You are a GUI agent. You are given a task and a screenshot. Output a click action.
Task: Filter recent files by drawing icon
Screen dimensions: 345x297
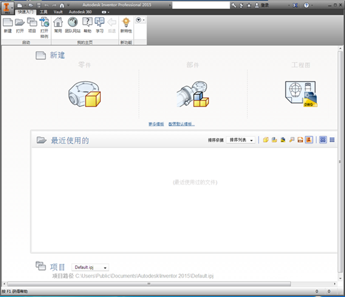tap(283, 140)
